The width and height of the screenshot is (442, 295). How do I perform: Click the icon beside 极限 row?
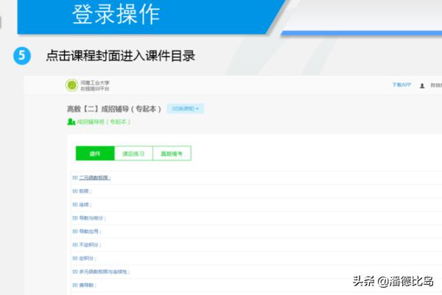click(x=74, y=191)
